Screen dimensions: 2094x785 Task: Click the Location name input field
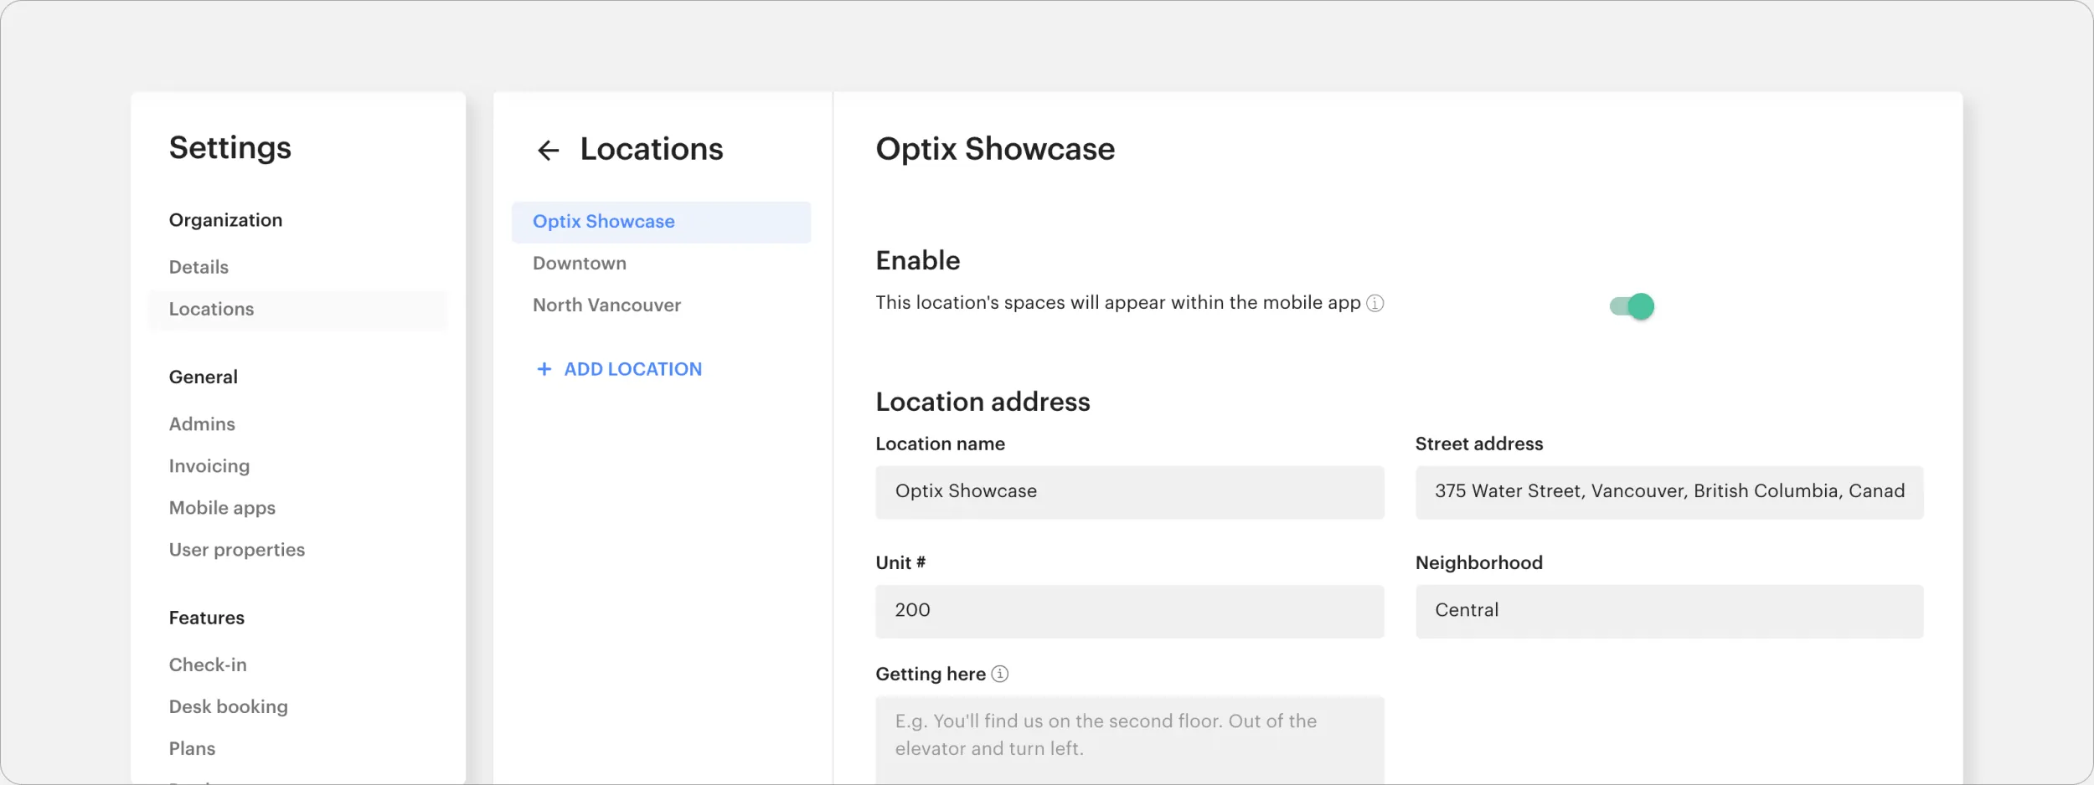coord(1129,492)
